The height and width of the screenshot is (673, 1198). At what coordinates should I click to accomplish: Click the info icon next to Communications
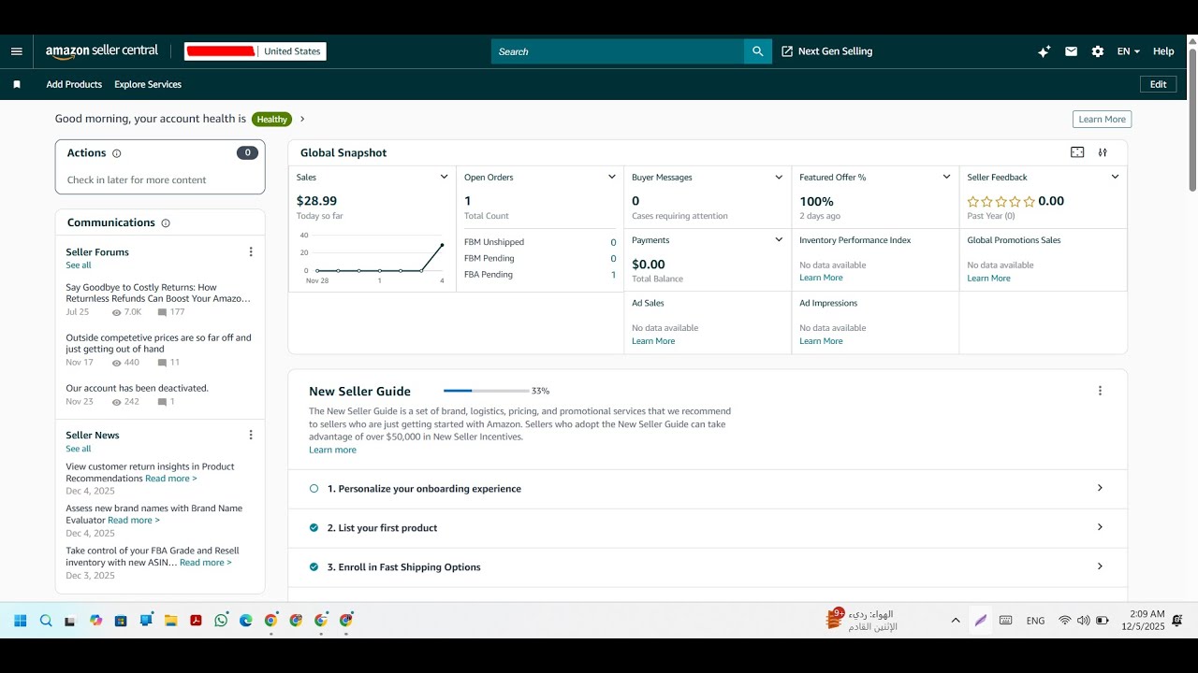point(166,223)
